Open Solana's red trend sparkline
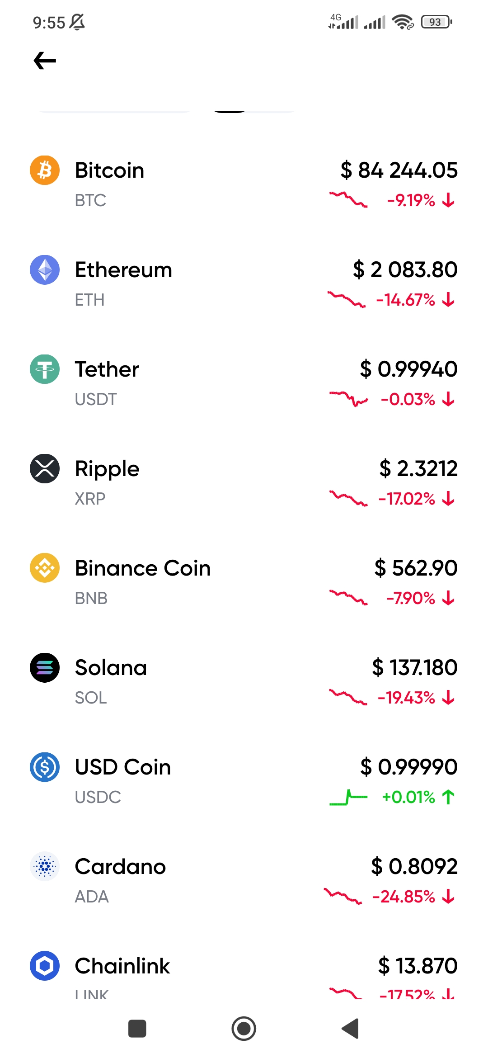Screen dimensions: 488x1058 (348, 697)
